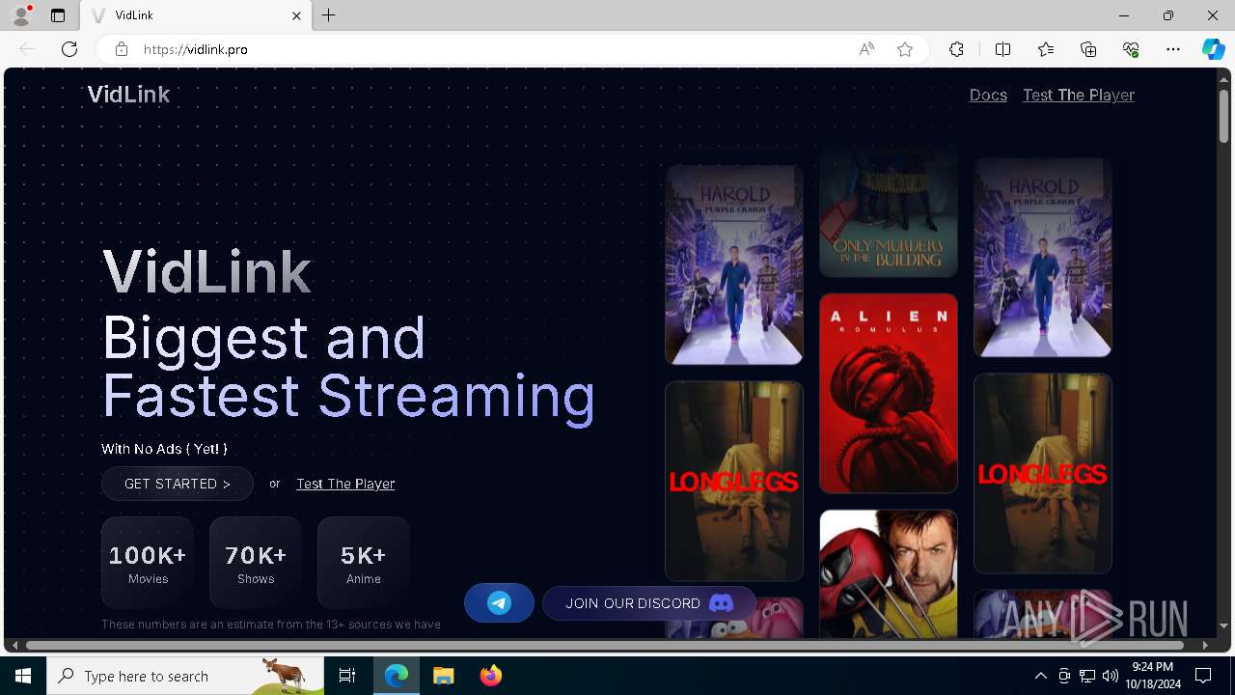The height and width of the screenshot is (695, 1235).
Task: Click the taskbar search box
Action: pos(185,676)
